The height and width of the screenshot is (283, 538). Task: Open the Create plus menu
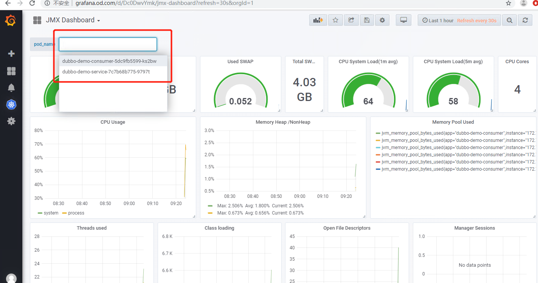pyautogui.click(x=11, y=54)
